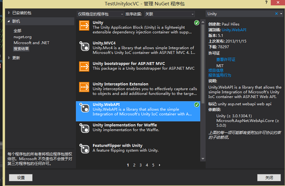The height and width of the screenshot is (186, 285).
Task: Click the Unity bootstrapper for ASP.NET MVC icon
Action: click(x=84, y=67)
